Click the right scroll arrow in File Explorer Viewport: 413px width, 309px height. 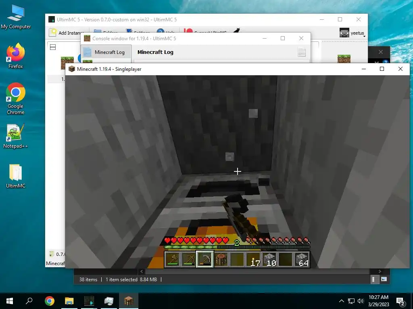coord(380,271)
